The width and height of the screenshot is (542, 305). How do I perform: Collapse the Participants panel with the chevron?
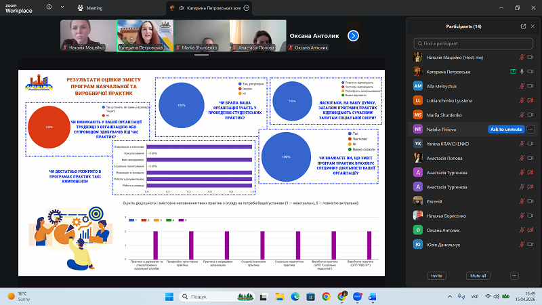tap(532, 26)
